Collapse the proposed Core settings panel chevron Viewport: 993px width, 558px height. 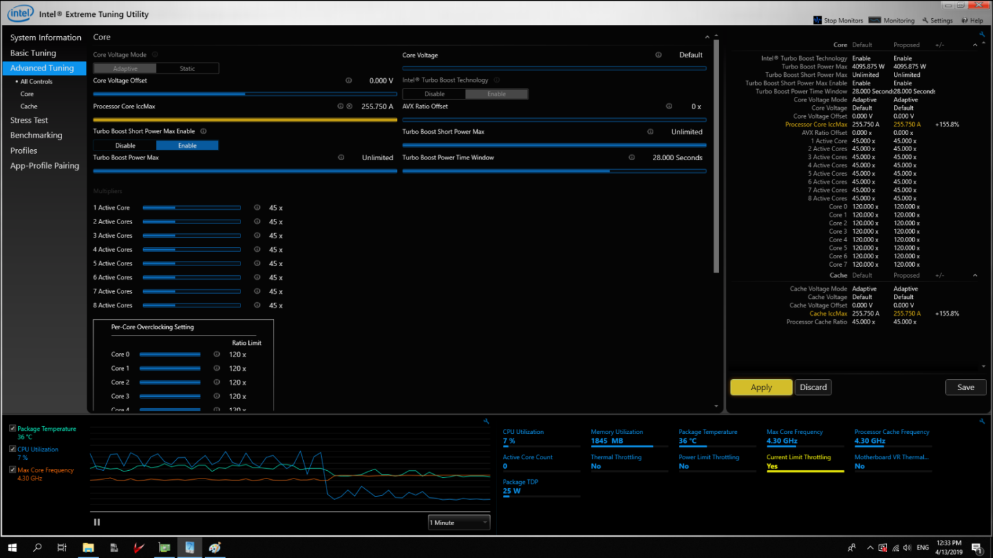[975, 45]
